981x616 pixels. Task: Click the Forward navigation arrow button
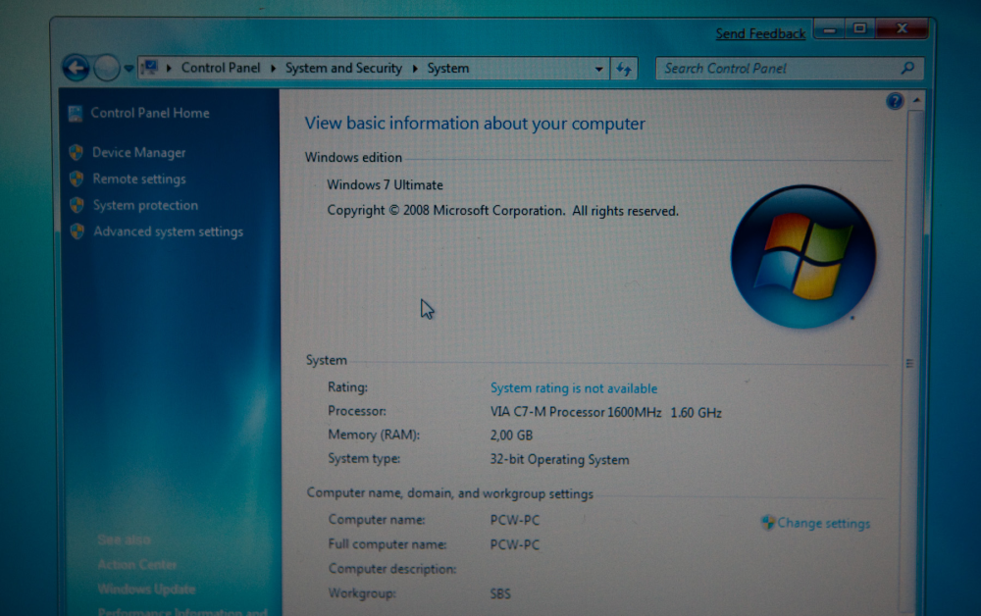107,68
